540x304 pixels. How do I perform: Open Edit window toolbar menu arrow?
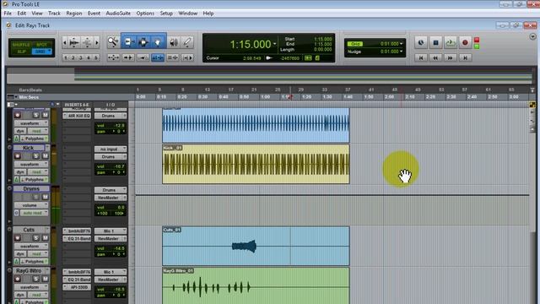coord(532,36)
